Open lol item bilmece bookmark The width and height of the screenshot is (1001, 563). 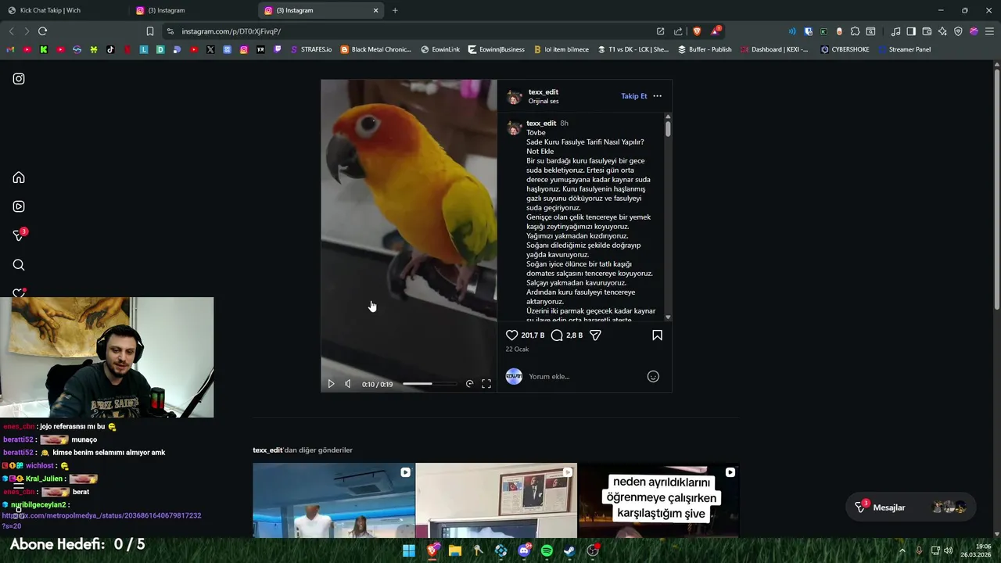[x=561, y=49]
